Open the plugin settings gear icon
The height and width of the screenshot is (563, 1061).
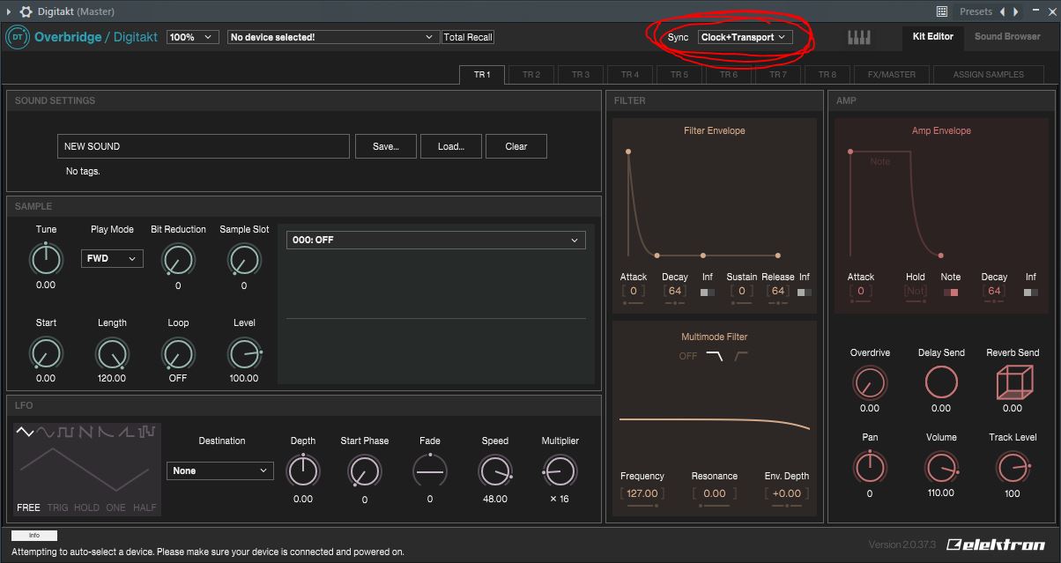(x=26, y=11)
